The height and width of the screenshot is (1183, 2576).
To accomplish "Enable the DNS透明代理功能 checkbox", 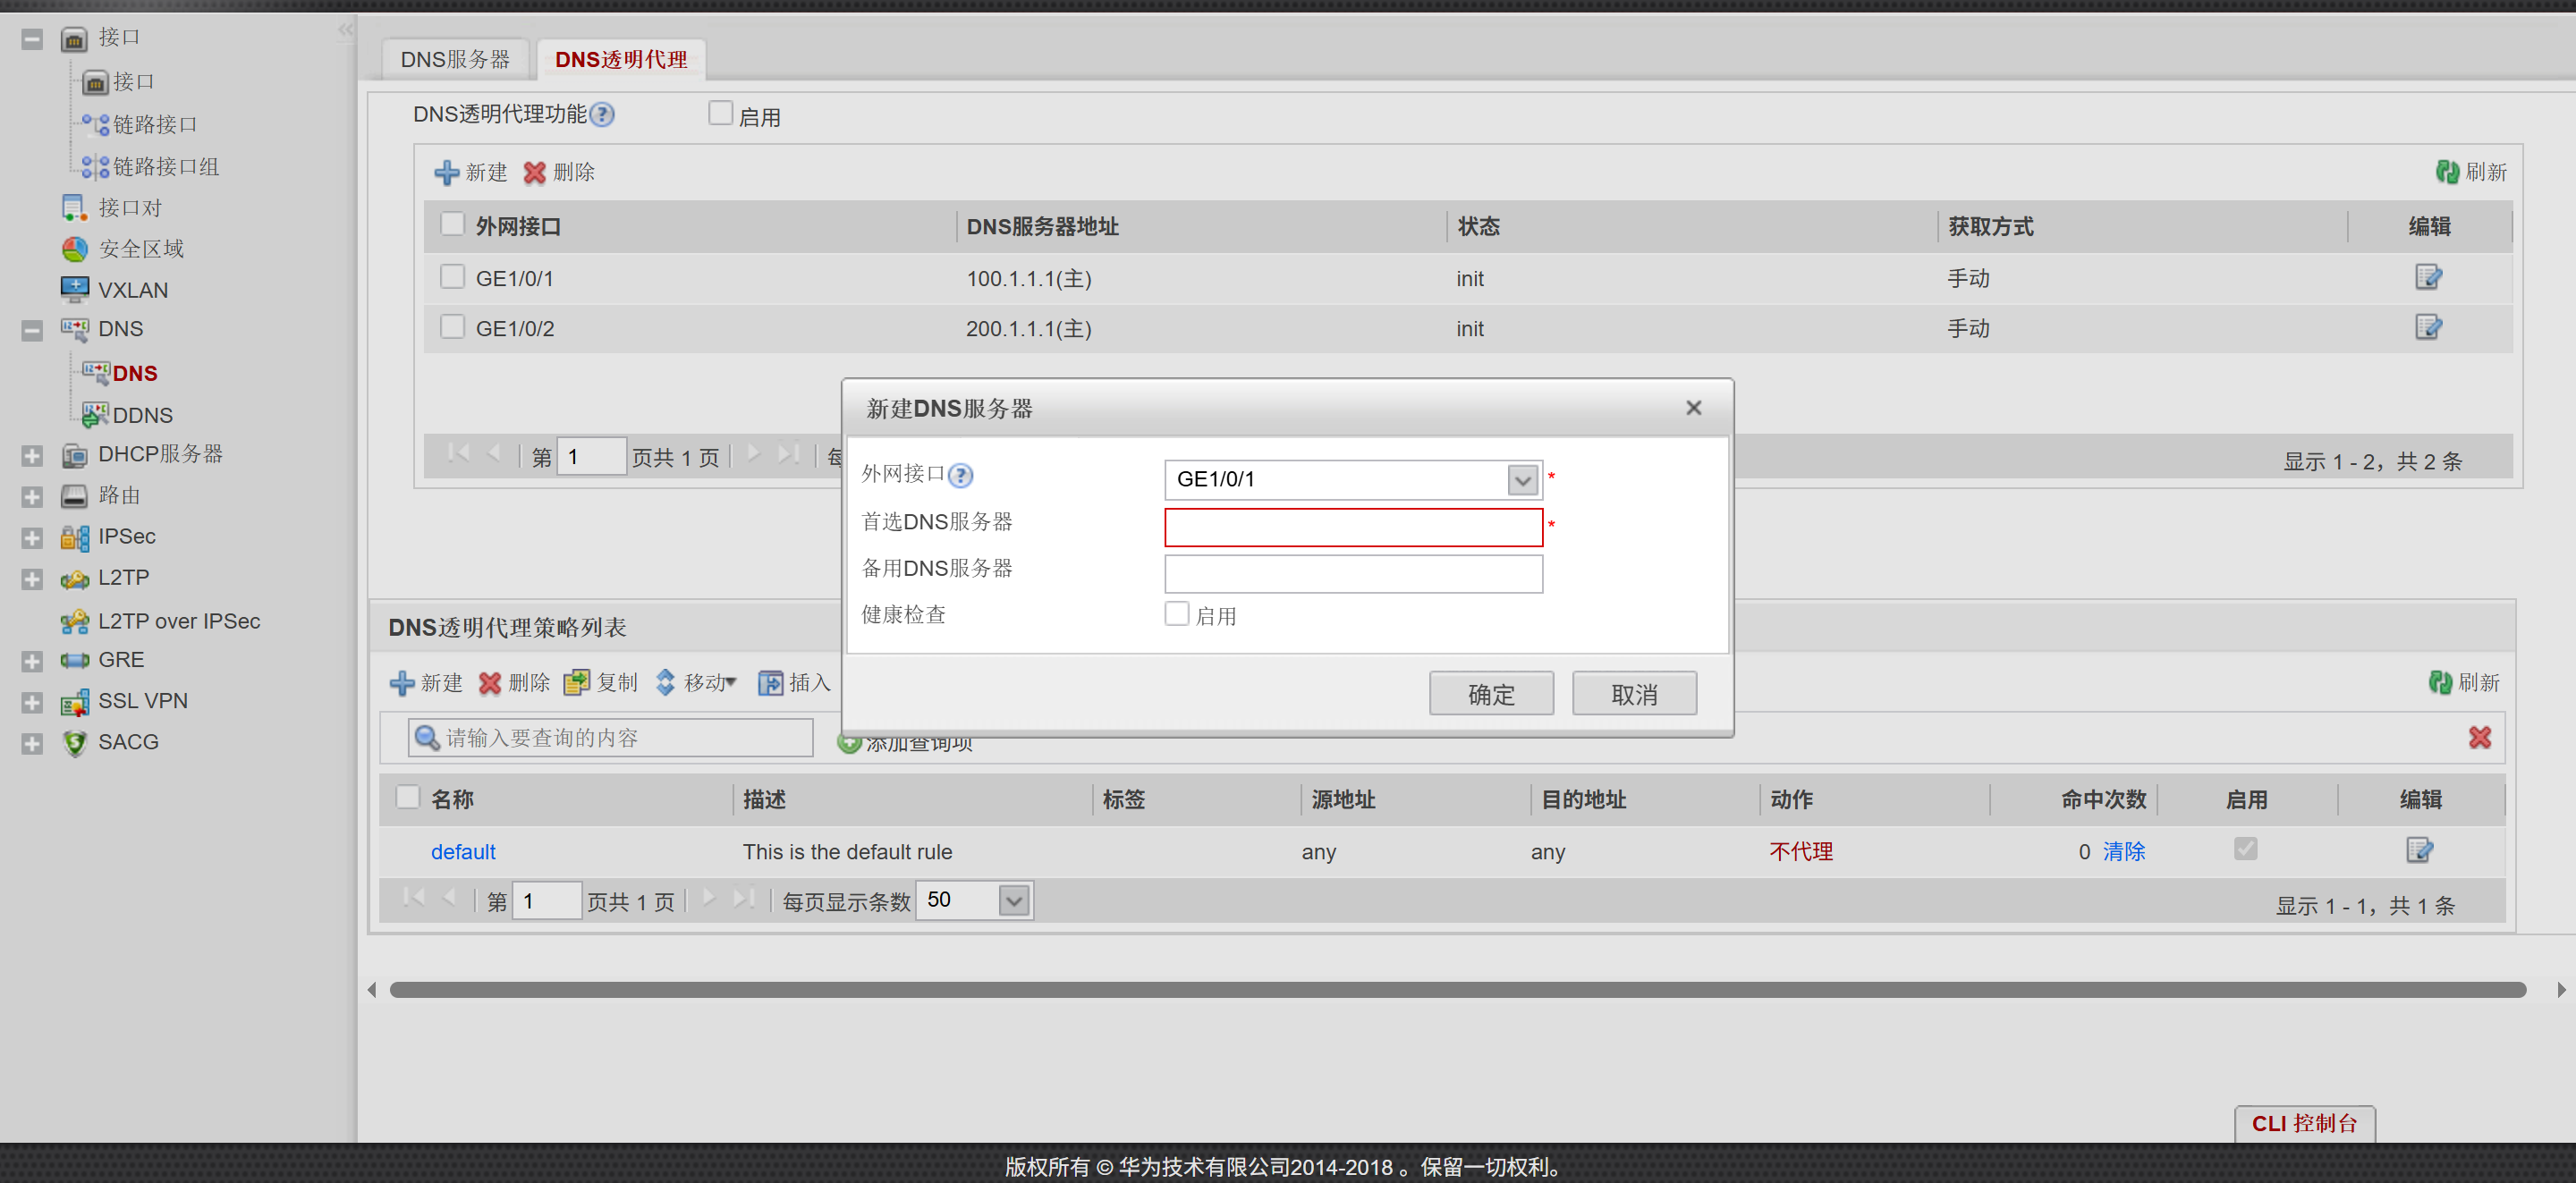I will pos(720,114).
